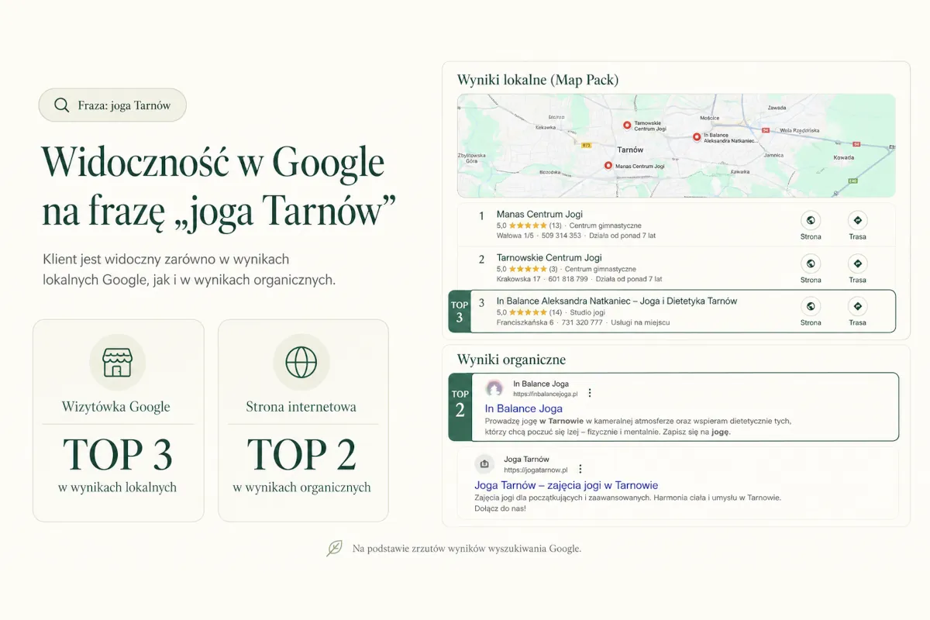This screenshot has height=620, width=930.
Task: Click the 'Strona internetowa' card label
Action: point(301,407)
